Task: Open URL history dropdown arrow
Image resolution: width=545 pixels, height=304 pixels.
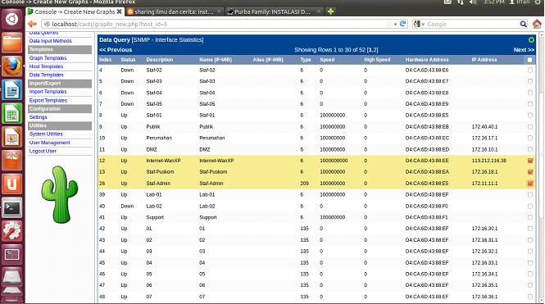Action: coord(396,25)
